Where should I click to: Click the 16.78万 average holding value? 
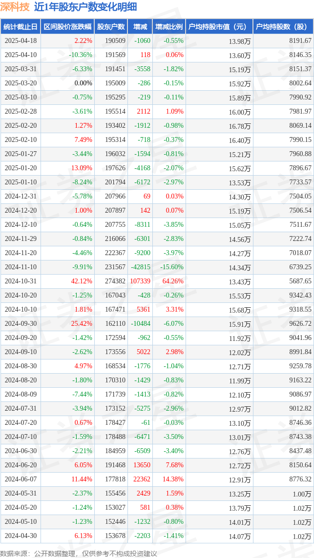point(241,126)
